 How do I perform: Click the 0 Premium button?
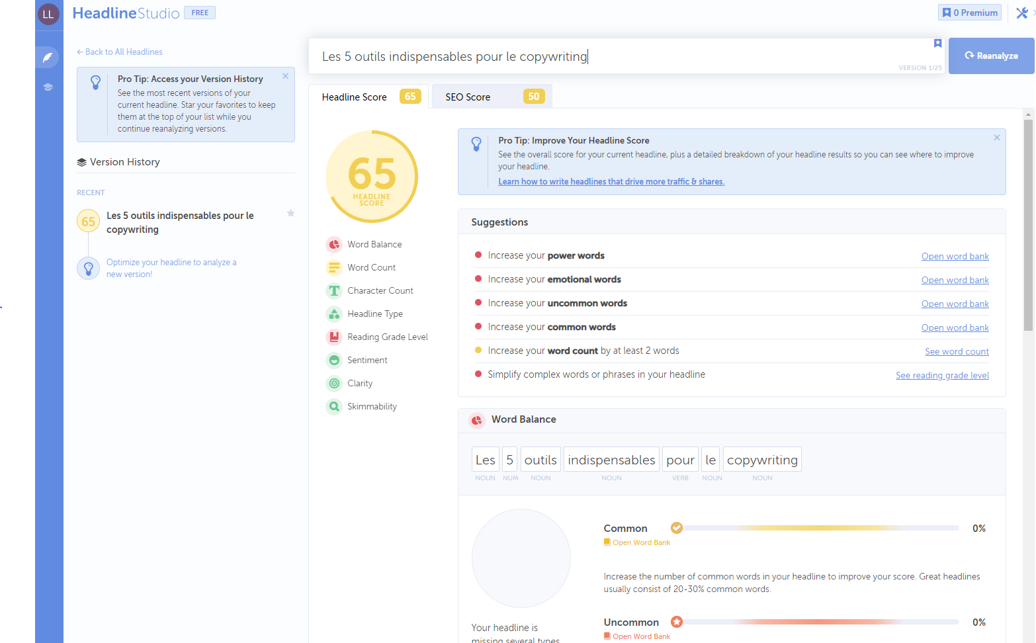(969, 13)
